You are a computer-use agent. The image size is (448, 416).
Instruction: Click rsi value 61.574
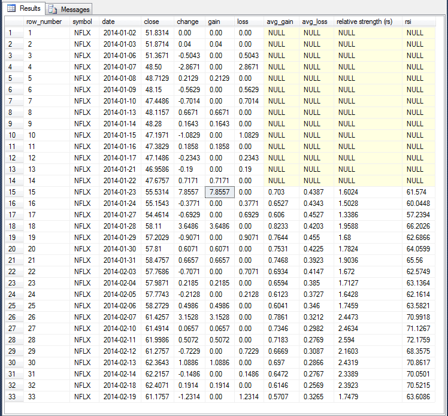(x=419, y=192)
